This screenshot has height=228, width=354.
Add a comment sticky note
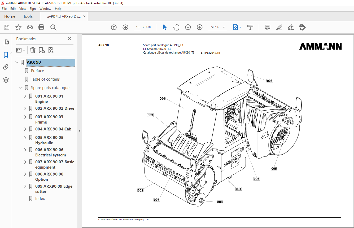tap(268, 27)
